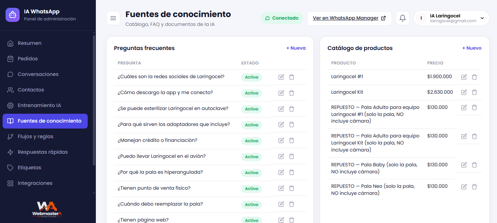
Task: Open Integraciones section
Action: coord(45,183)
